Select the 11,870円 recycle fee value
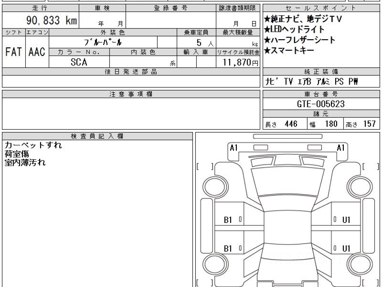Viewport: 382px width, 287px height. click(x=241, y=62)
